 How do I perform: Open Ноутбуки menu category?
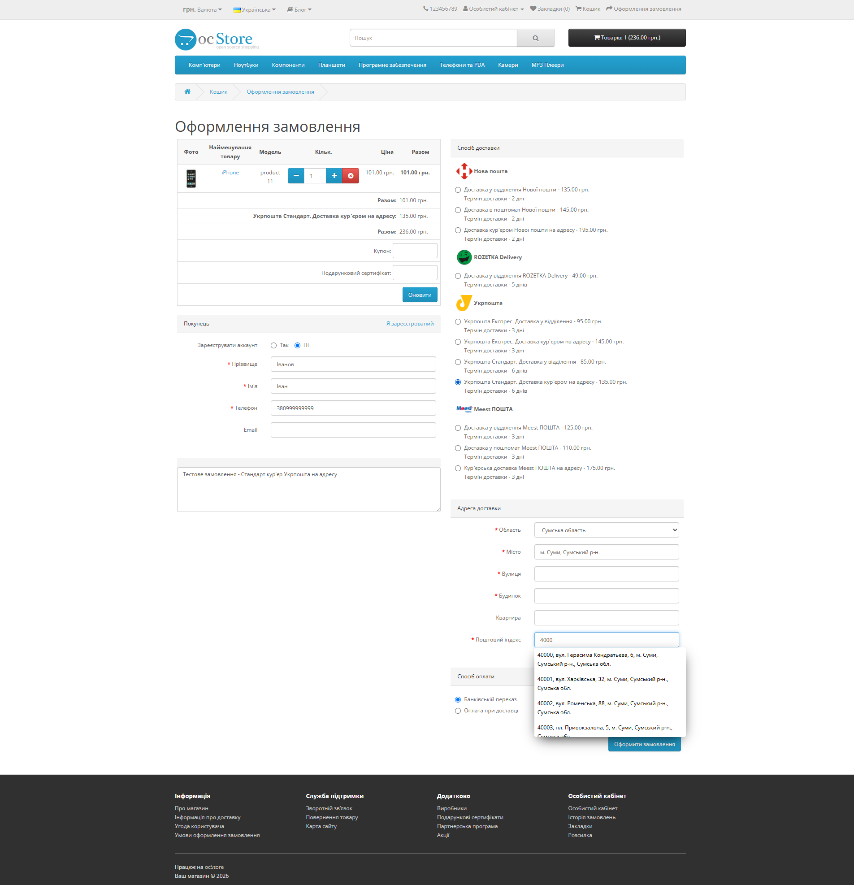[x=246, y=65]
